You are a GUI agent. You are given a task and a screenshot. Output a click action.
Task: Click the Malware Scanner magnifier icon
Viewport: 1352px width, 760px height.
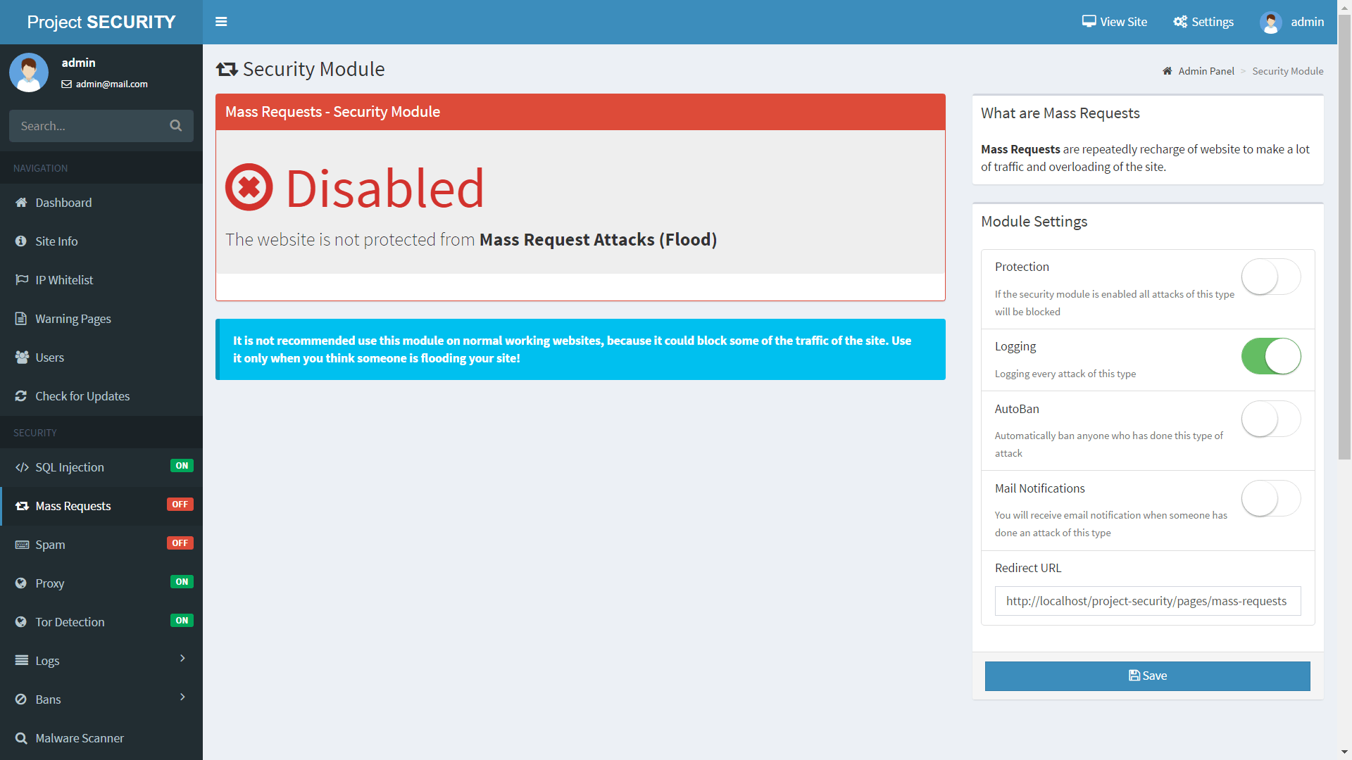point(21,738)
